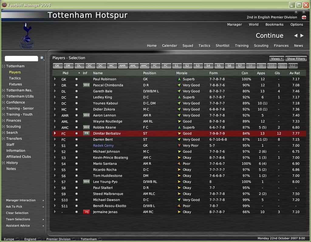
Task: Click Ledley King's Superb morale arrow
Action: tap(179, 97)
